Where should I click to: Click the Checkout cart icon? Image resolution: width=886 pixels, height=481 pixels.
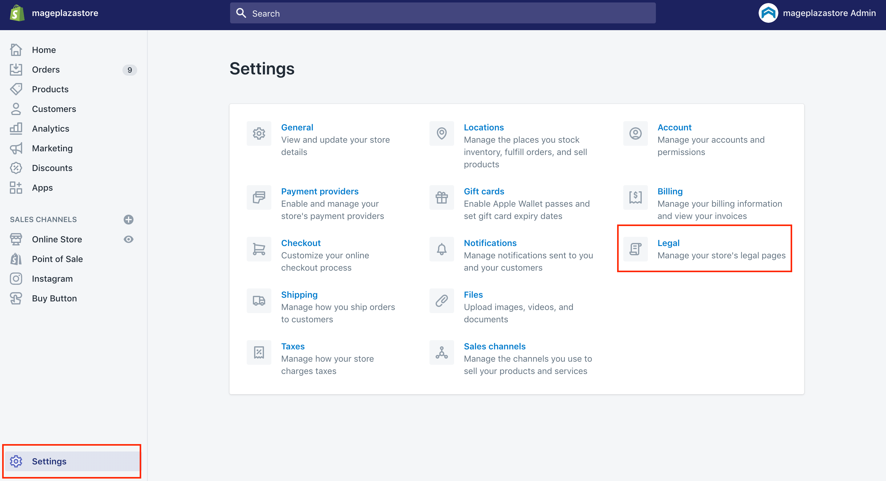point(259,249)
